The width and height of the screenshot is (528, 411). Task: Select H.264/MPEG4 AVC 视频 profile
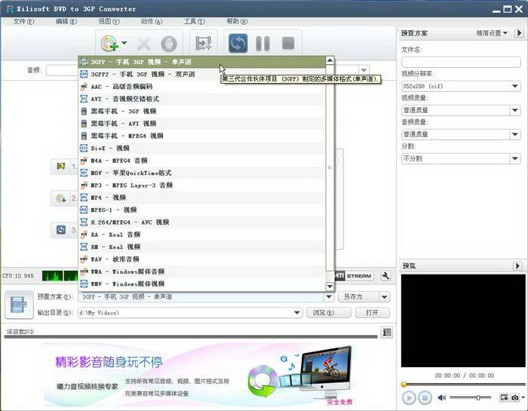202,222
